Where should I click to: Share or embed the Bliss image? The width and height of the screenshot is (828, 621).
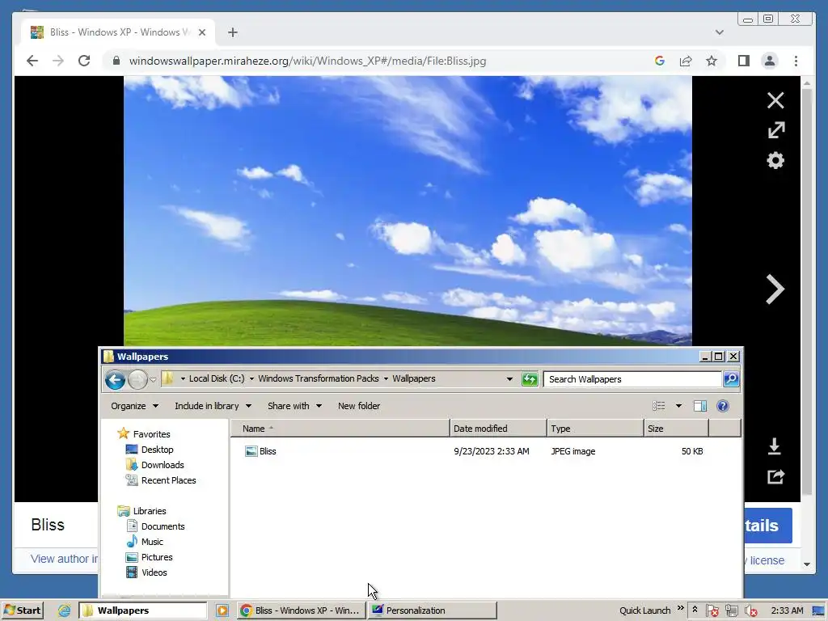pyautogui.click(x=775, y=477)
